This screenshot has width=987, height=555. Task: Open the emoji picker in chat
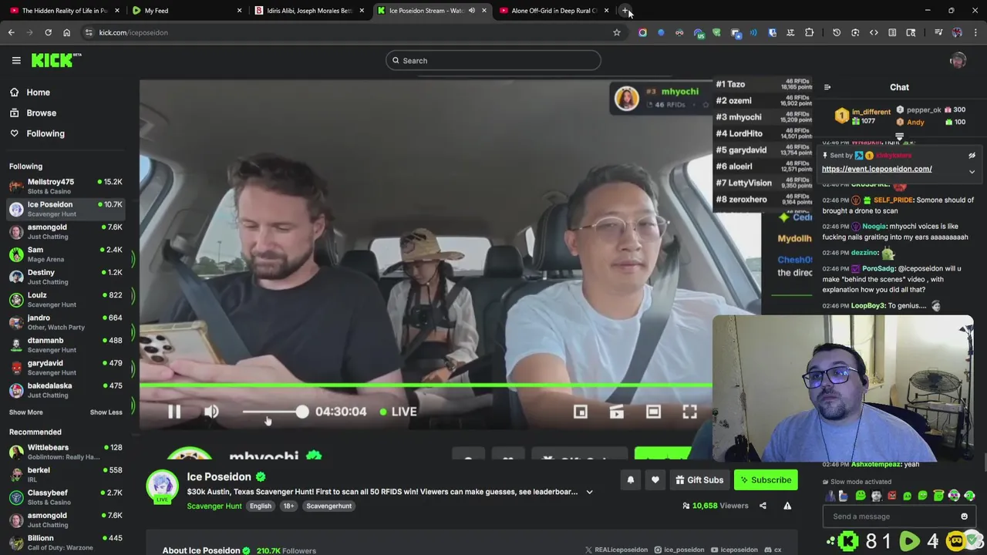964,516
